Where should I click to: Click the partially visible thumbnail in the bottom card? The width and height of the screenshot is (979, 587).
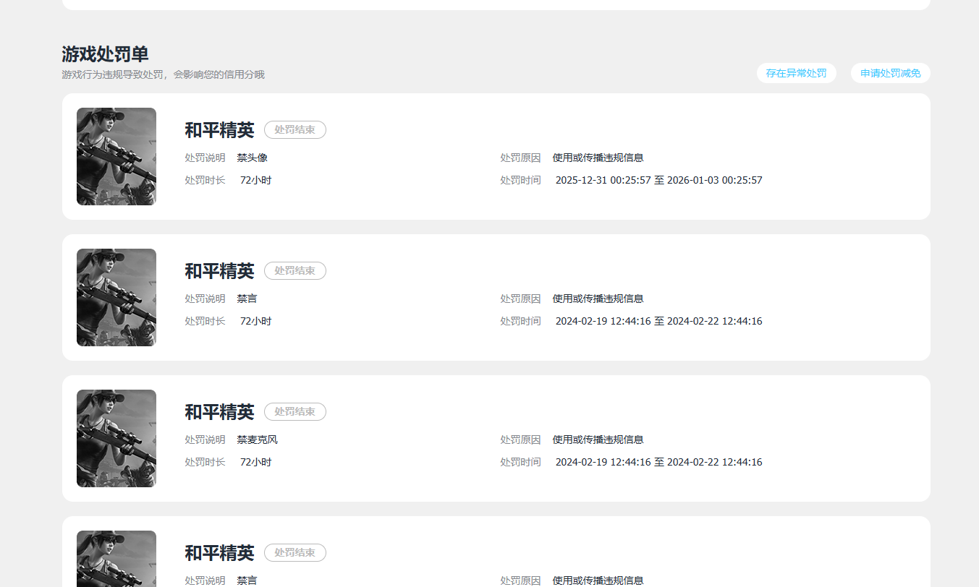coord(116,558)
